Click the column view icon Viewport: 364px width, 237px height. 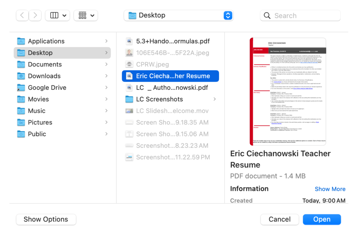pos(54,15)
